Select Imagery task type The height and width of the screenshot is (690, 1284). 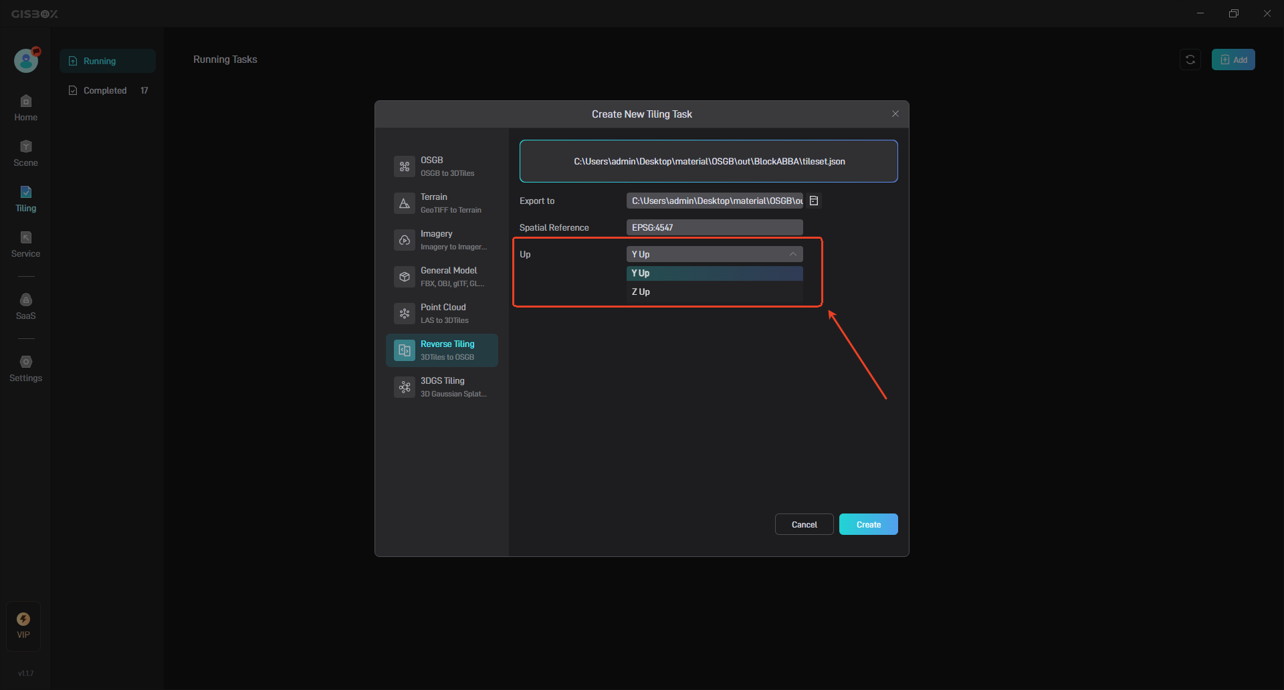tap(442, 240)
